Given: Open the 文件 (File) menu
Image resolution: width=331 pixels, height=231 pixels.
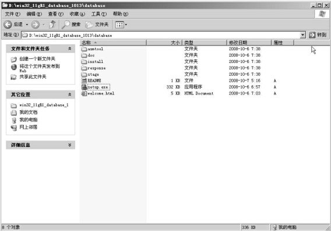Looking at the screenshot, I should 12,14.
